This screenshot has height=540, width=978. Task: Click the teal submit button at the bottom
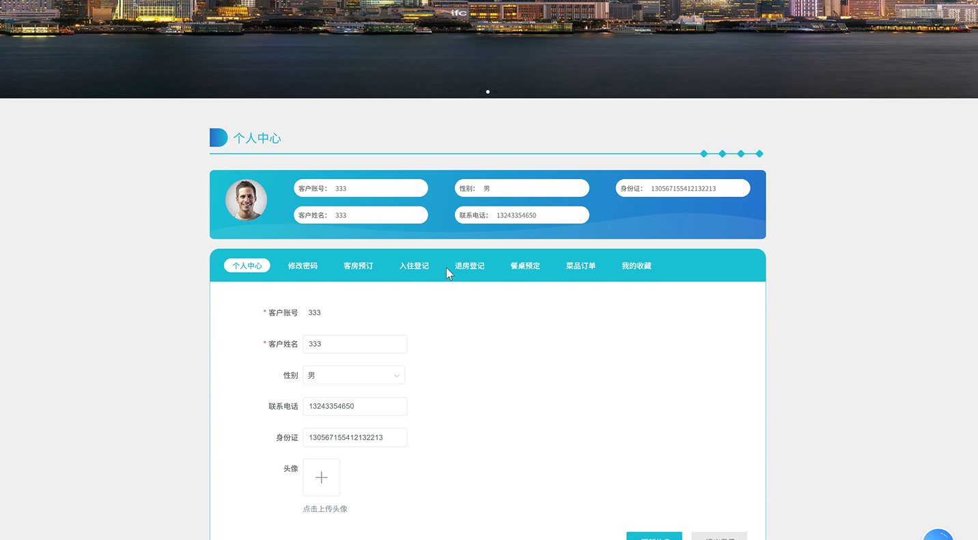654,538
